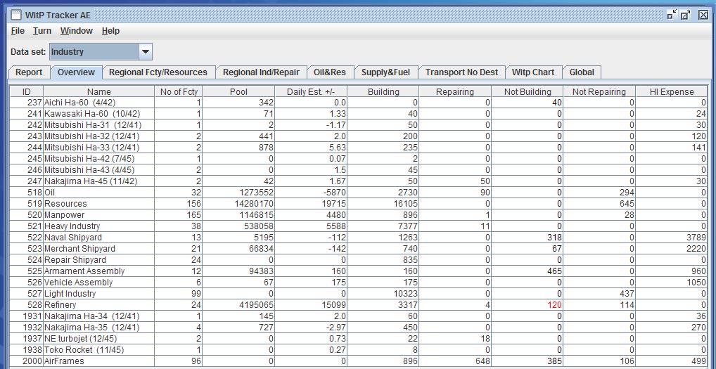Viewport: 716px width, 369px height.
Task: Click the Data set Industry combo box
Action: pyautogui.click(x=101, y=51)
